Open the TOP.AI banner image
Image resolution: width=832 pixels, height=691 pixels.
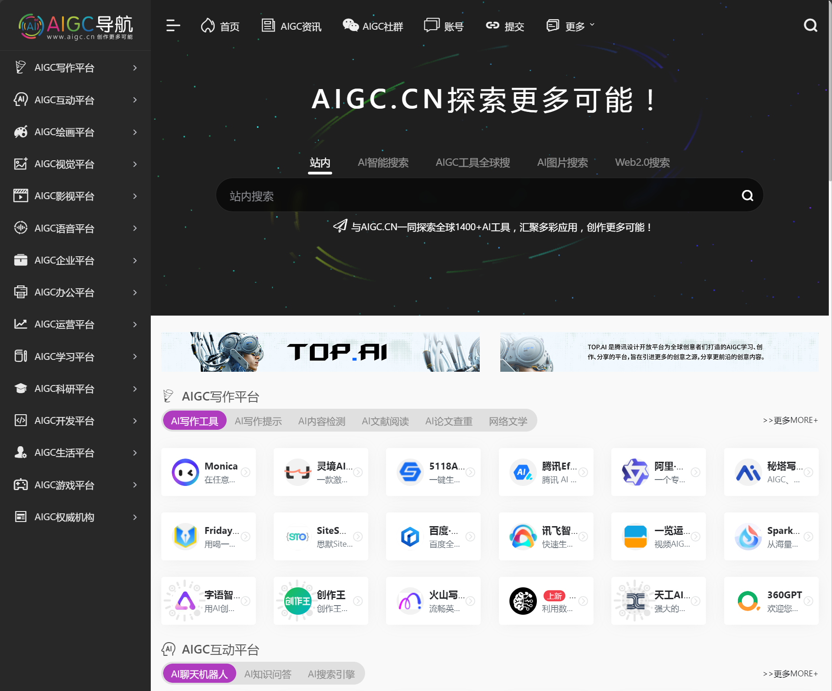pyautogui.click(x=320, y=352)
